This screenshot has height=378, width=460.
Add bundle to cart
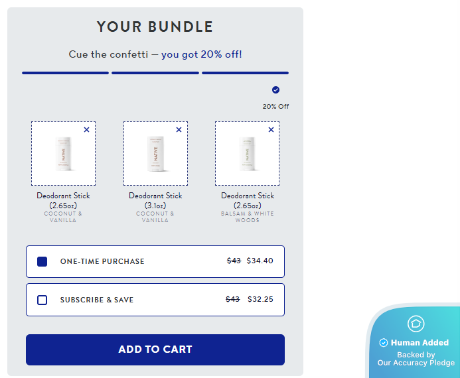pyautogui.click(x=155, y=349)
